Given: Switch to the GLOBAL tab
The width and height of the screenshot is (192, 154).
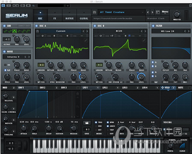Looking at the screenshot, I should (84, 16).
